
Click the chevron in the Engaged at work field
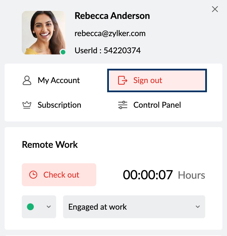(x=197, y=207)
